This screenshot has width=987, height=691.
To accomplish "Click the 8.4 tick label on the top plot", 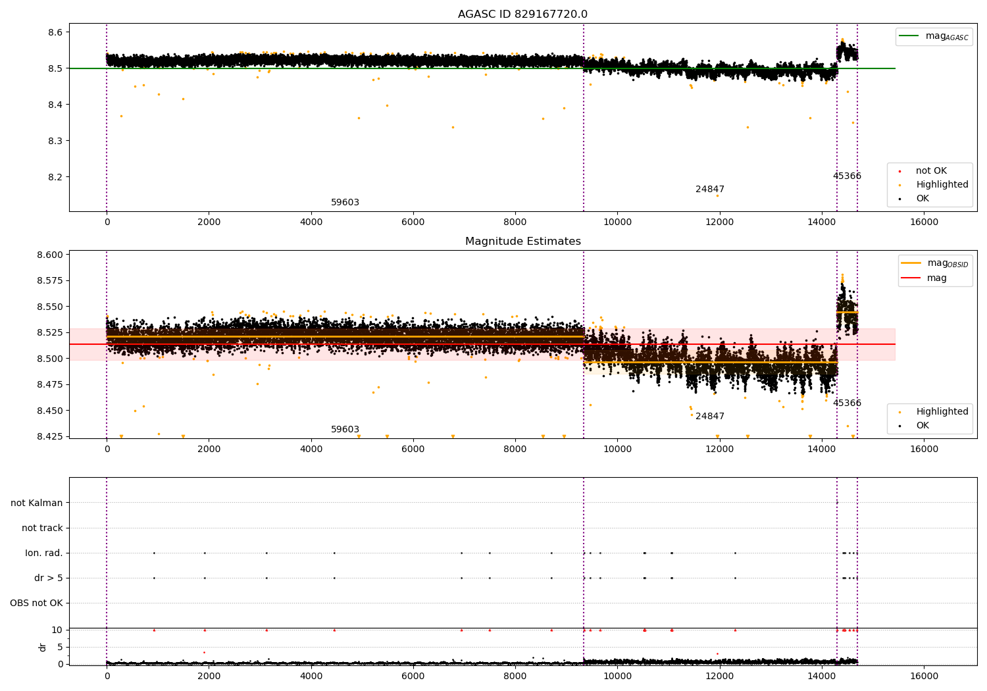I will (x=55, y=105).
